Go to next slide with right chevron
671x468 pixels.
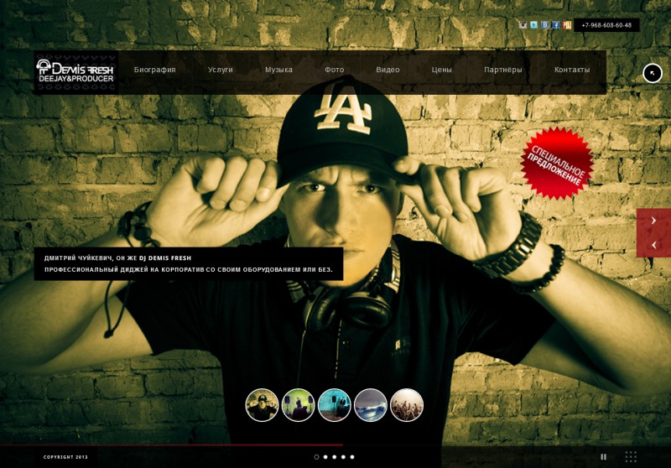tap(653, 221)
